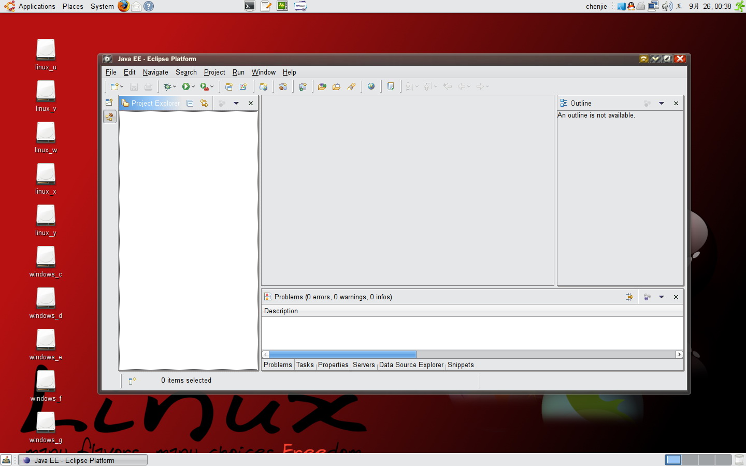Screen dimensions: 746x466
Task: Click the Print toolbar icon
Action: point(148,86)
